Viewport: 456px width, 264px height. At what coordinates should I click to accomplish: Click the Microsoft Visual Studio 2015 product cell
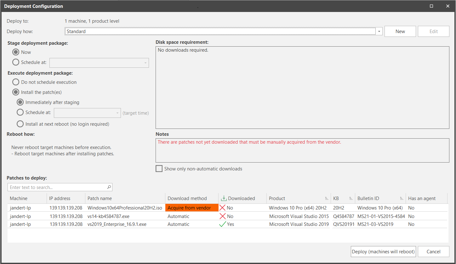click(299, 216)
